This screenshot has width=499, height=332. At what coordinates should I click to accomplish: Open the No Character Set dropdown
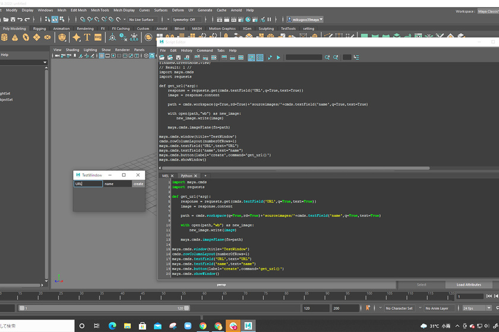(x=400, y=308)
